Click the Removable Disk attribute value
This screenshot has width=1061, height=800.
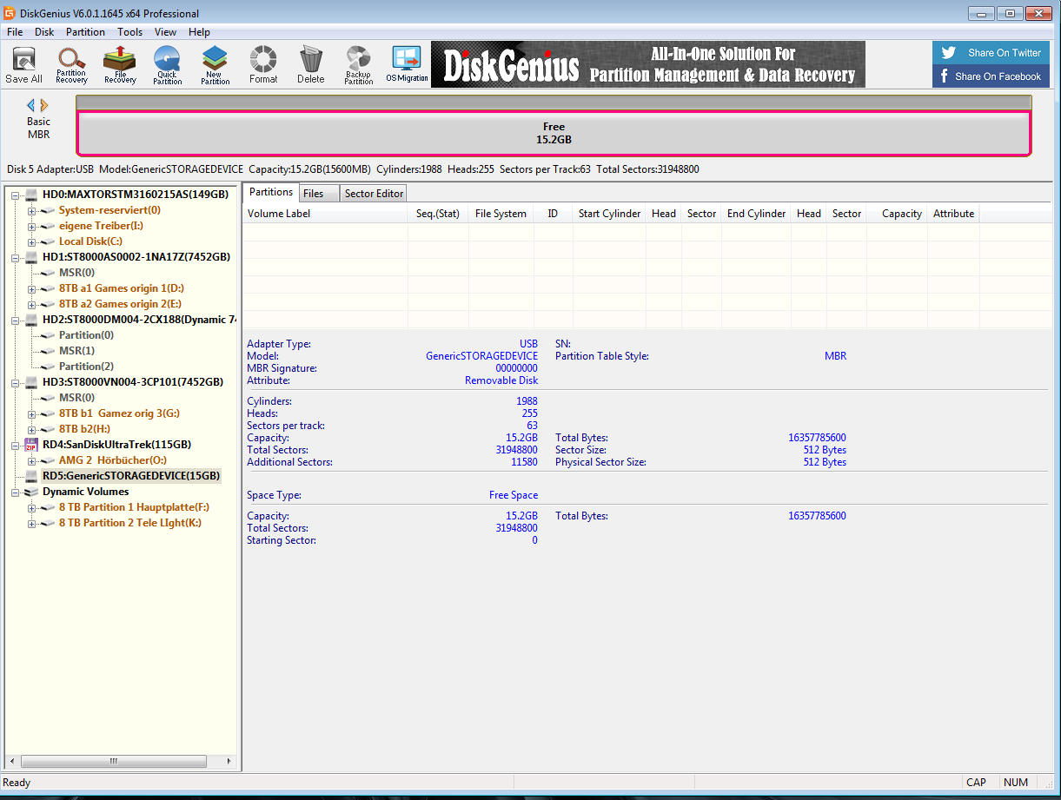(501, 380)
